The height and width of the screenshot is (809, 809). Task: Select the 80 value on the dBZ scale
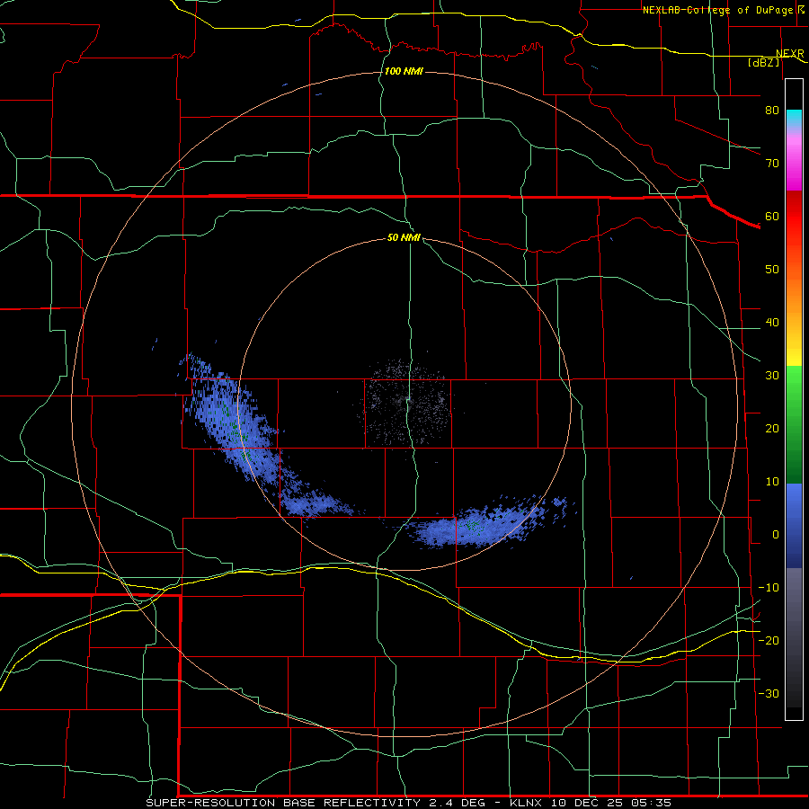[x=772, y=111]
